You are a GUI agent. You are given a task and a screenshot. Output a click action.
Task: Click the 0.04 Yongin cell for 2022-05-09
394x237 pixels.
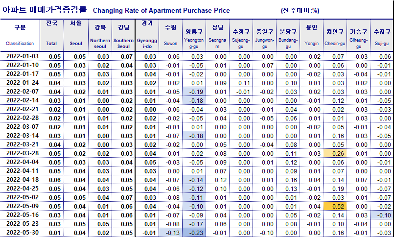coord(312,206)
